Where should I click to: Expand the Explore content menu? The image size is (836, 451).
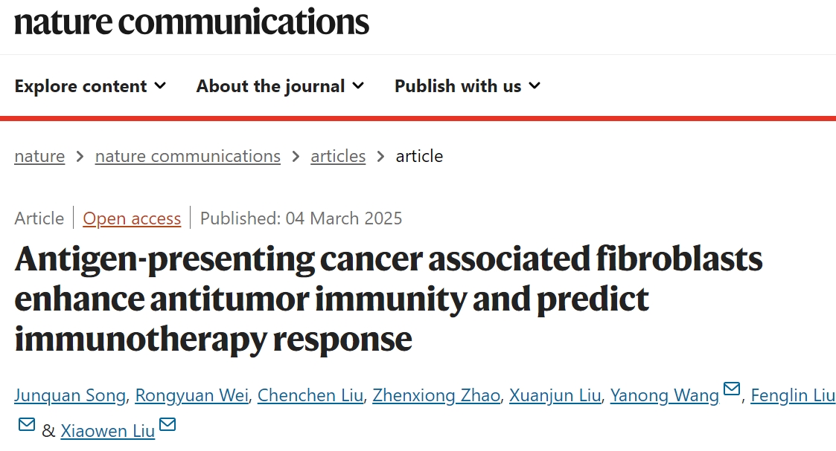(x=90, y=86)
